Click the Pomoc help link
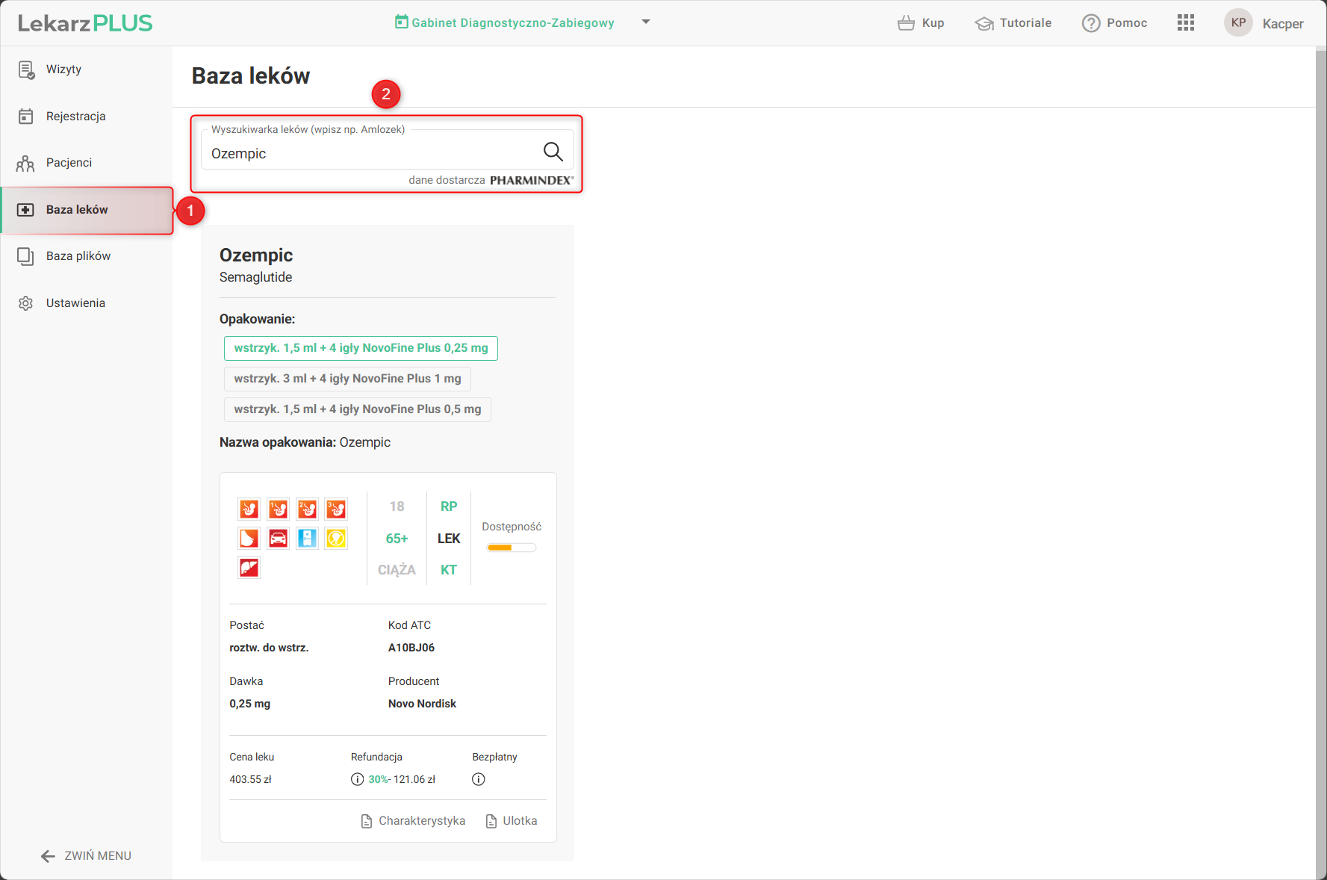Image resolution: width=1327 pixels, height=880 pixels. 1115,23
